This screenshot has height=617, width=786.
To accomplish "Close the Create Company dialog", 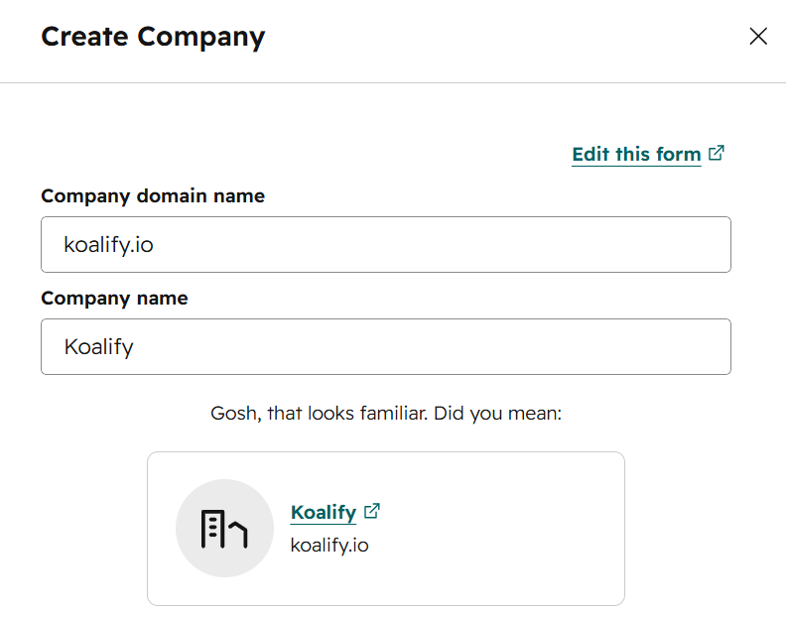I will coord(758,37).
